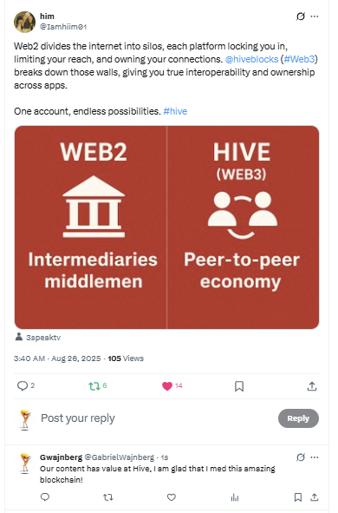Open the #Web3 hashtag
The height and width of the screenshot is (513, 338).
click(x=299, y=59)
